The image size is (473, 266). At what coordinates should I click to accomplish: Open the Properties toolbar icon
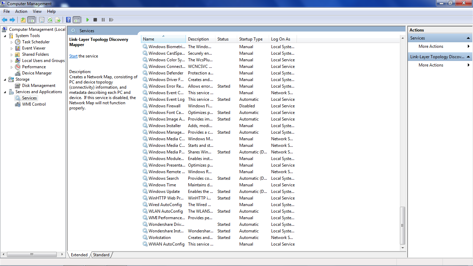point(42,20)
